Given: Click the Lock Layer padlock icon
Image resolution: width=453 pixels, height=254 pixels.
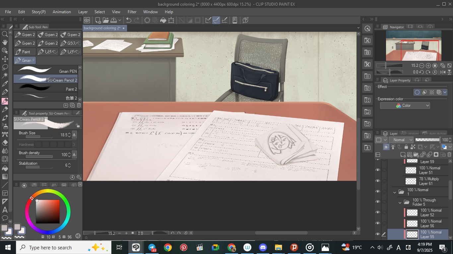Looking at the screenshot, I should [406, 147].
